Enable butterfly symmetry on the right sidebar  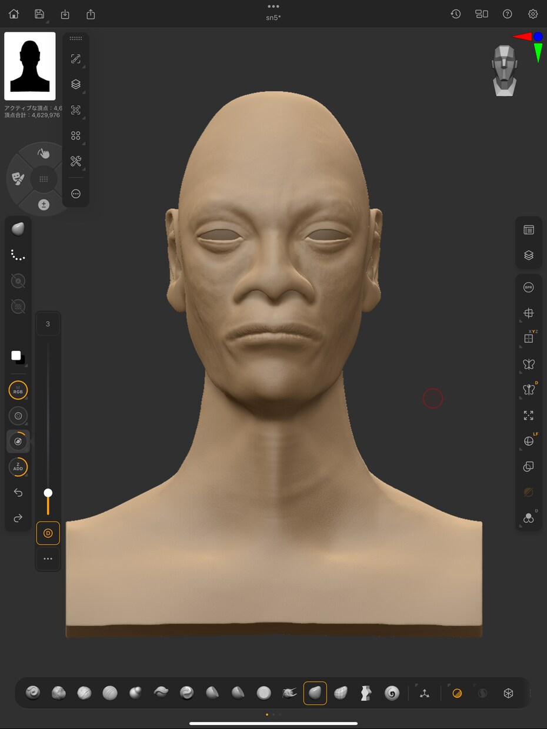pos(528,364)
